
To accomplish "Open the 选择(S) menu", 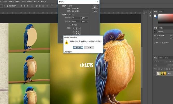I will coord(11,2).
